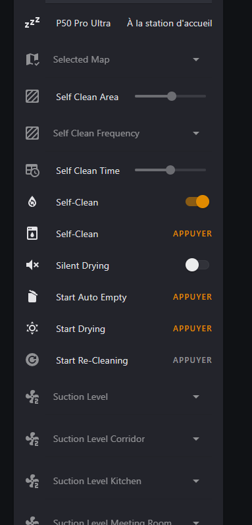Turn off the Self-Clean switch
The width and height of the screenshot is (252, 525).
click(197, 202)
